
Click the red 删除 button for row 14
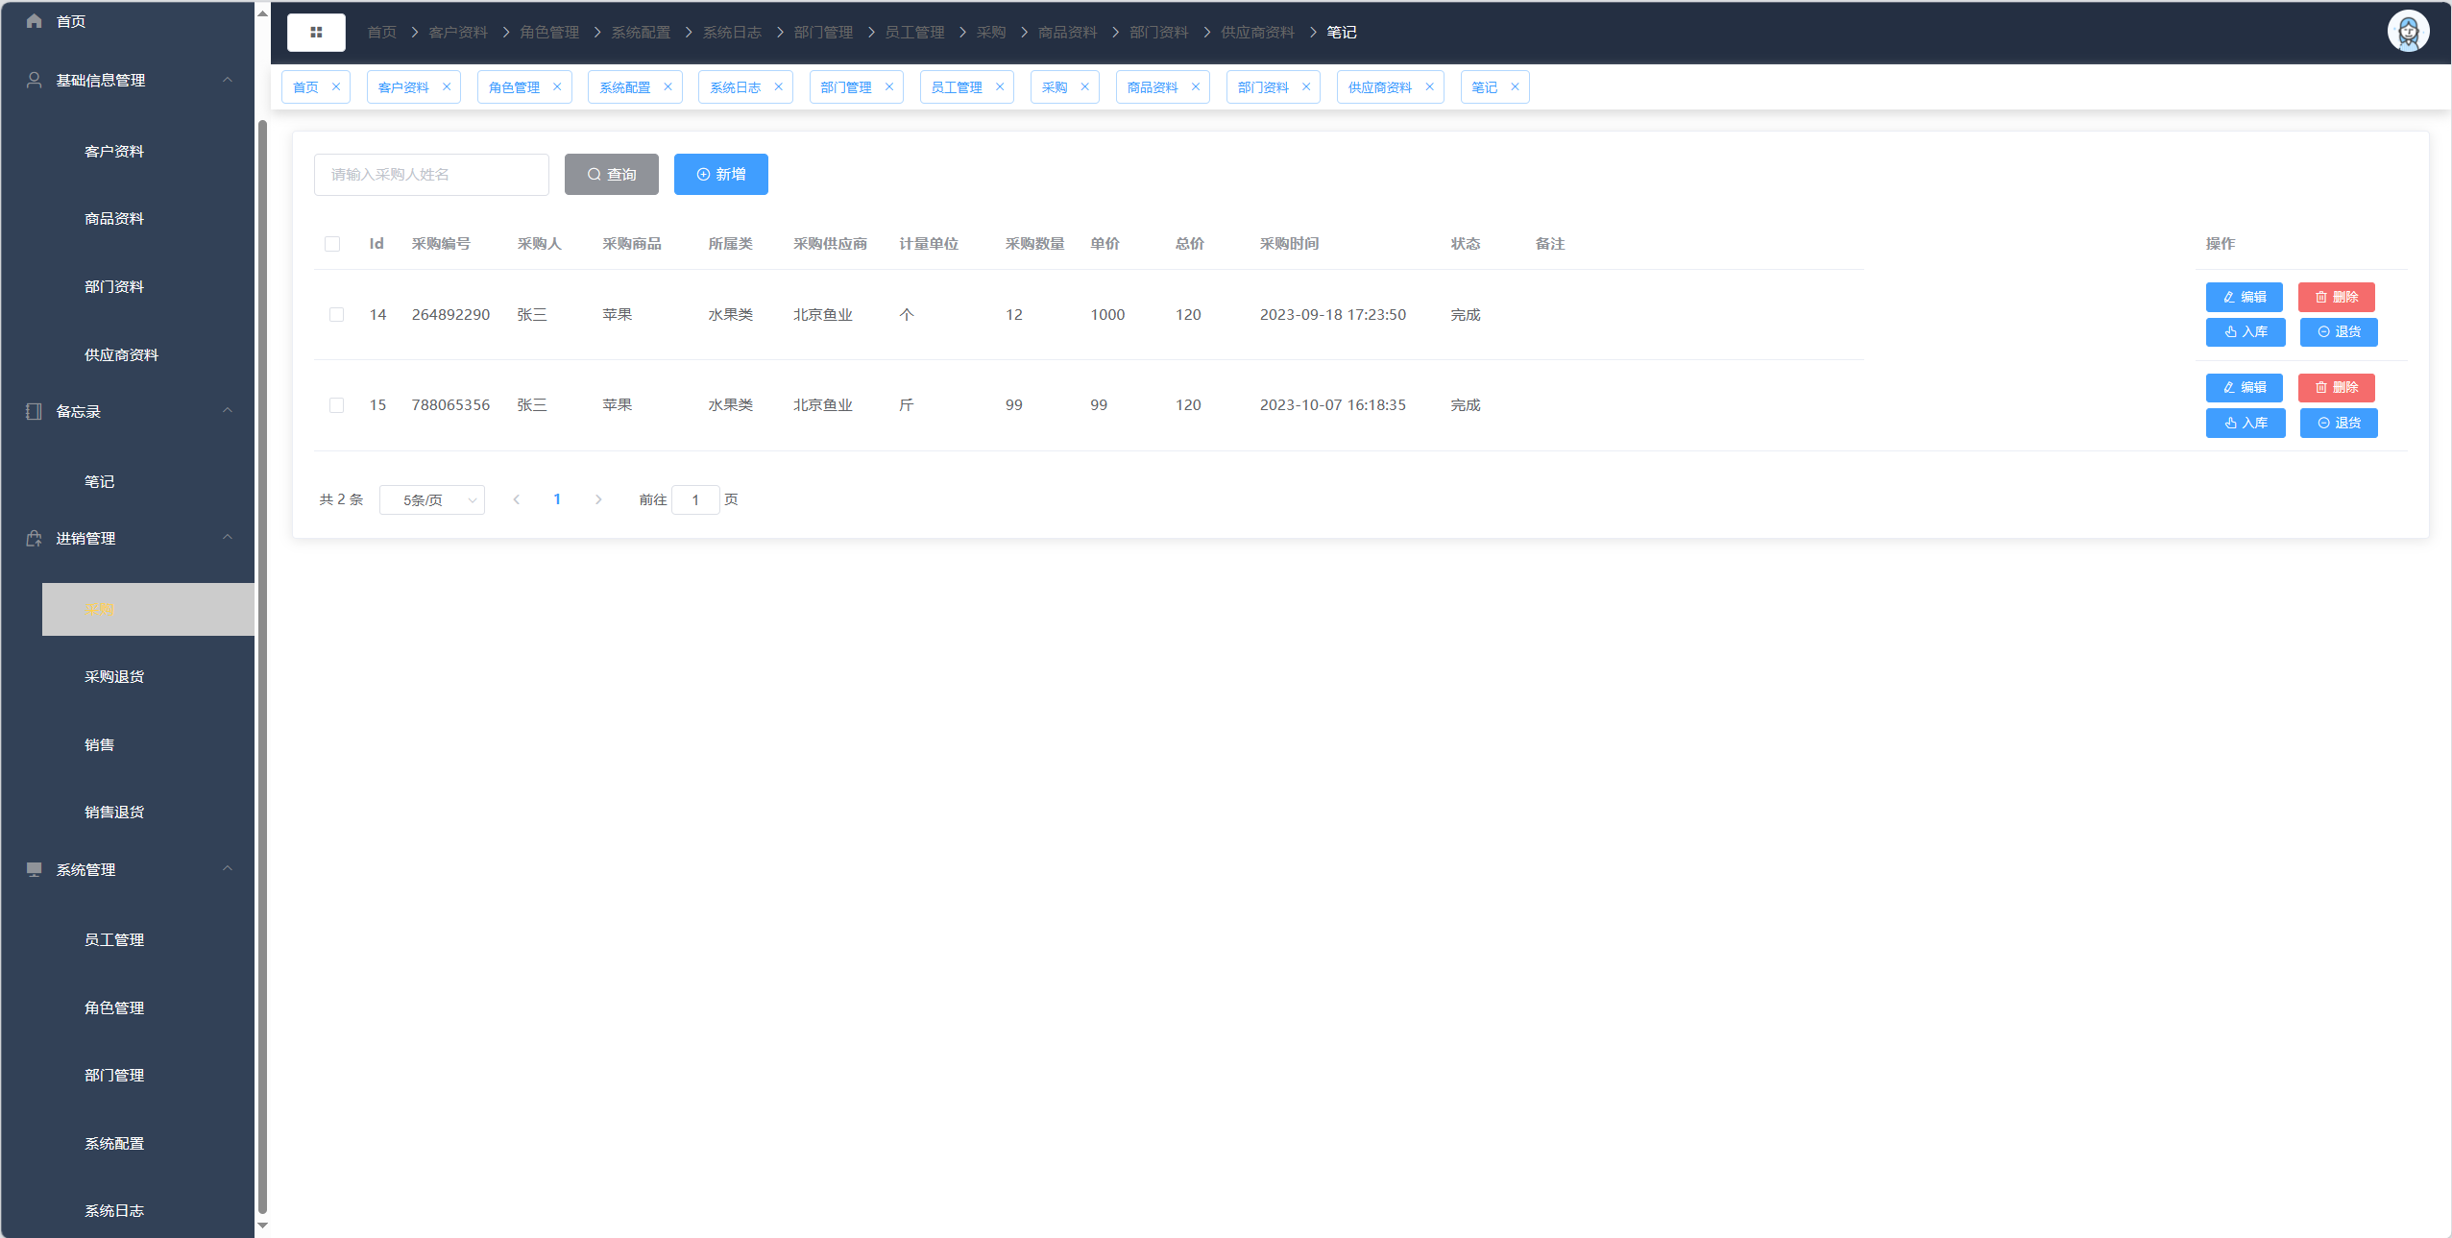(2336, 297)
